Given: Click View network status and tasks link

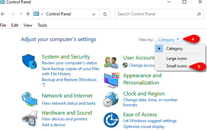Looking at the screenshot, I should click(69, 103).
